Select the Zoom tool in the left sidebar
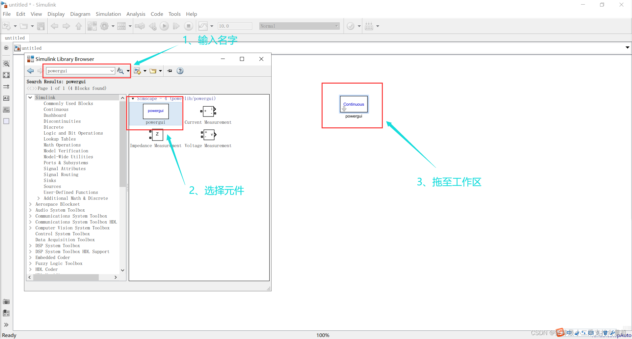The height and width of the screenshot is (339, 632). (6, 63)
